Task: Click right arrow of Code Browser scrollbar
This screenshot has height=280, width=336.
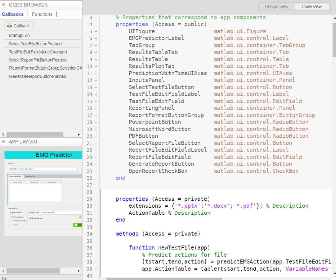Action: pos(79,134)
